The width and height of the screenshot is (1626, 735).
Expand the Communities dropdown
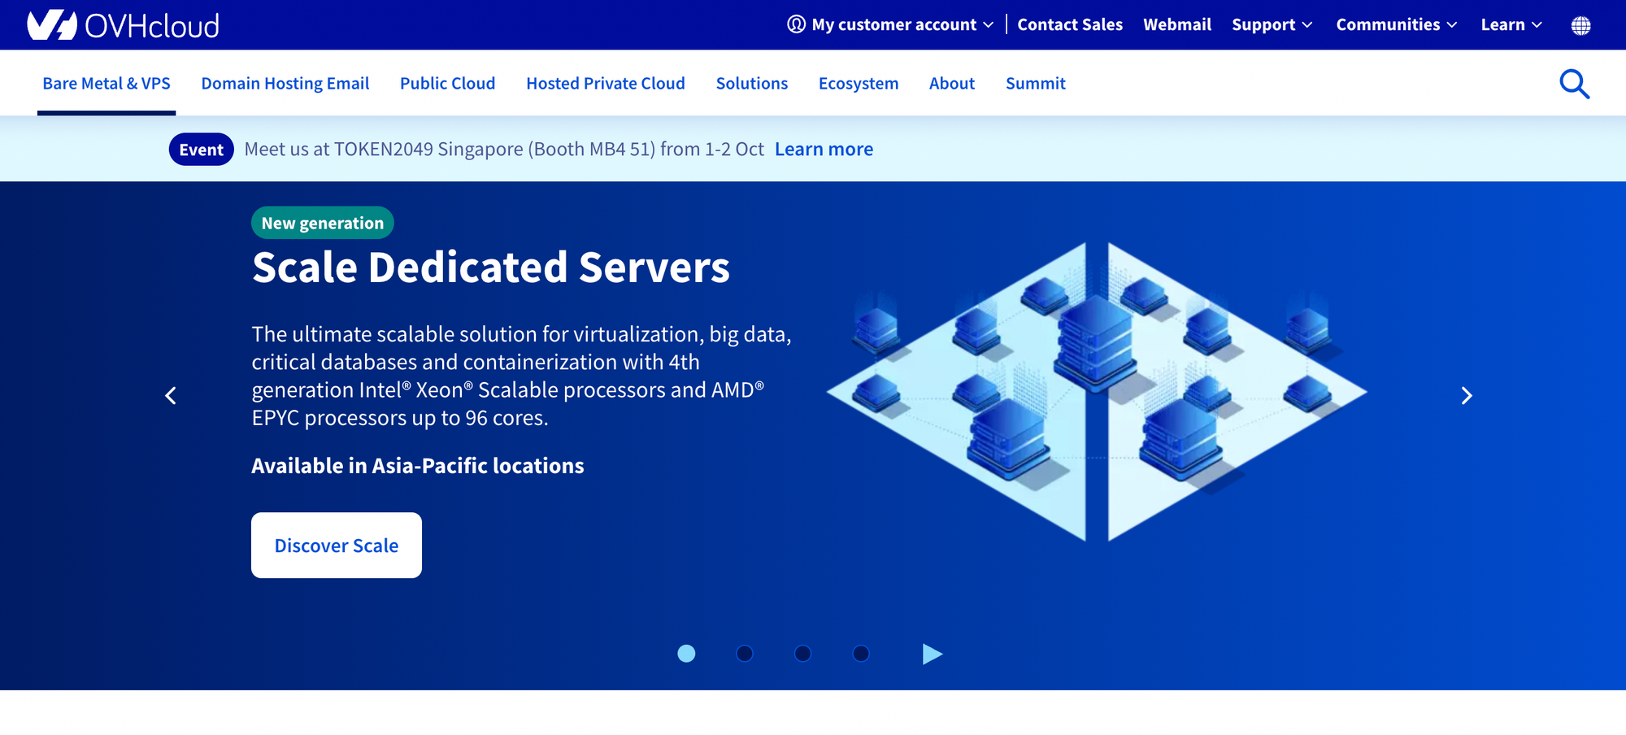coord(1396,24)
